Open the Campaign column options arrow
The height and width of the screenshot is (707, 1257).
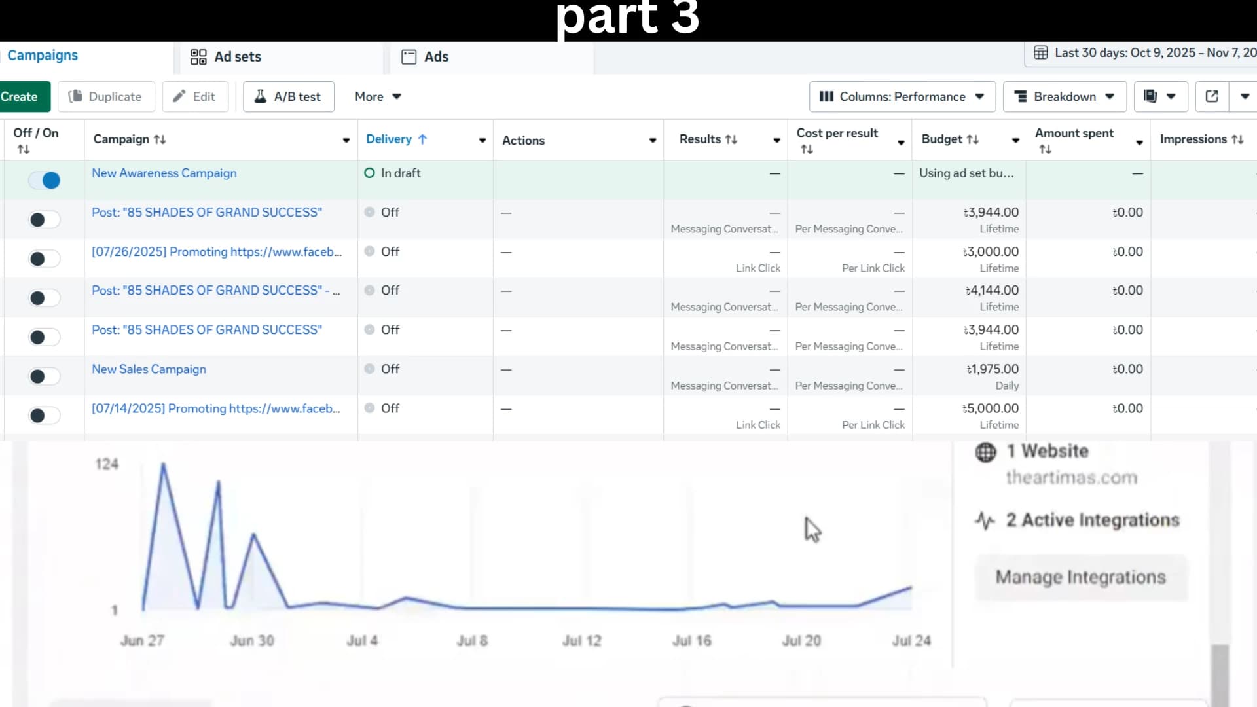(346, 141)
